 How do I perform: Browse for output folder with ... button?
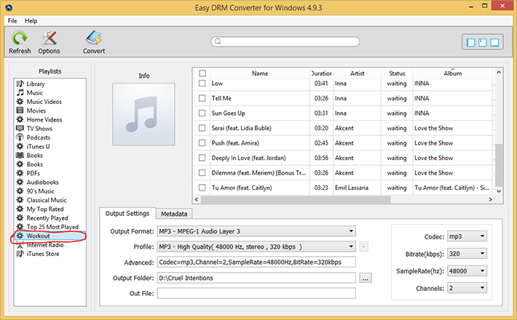366,278
